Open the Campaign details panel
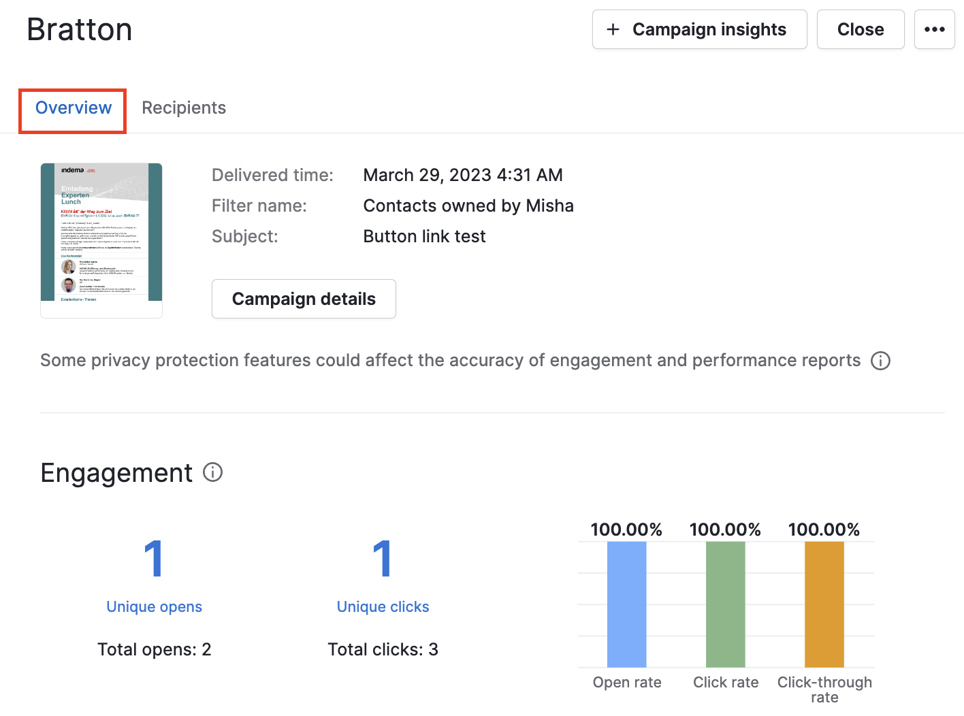964x716 pixels. (x=304, y=298)
